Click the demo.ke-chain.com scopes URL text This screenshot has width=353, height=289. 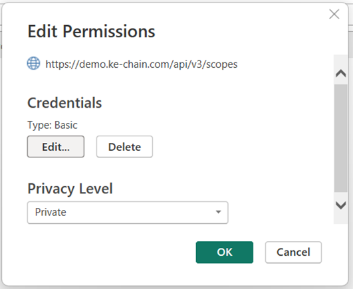coord(142,64)
